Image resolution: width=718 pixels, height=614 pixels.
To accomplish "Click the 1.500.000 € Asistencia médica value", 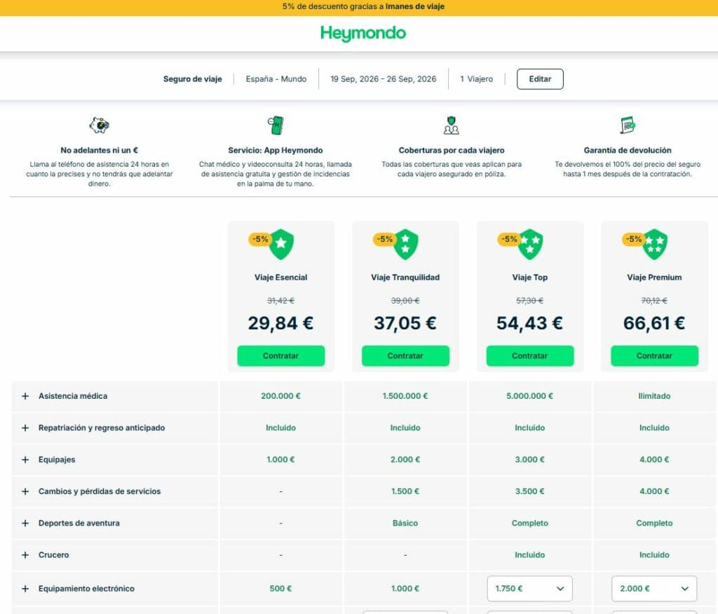I will (405, 396).
